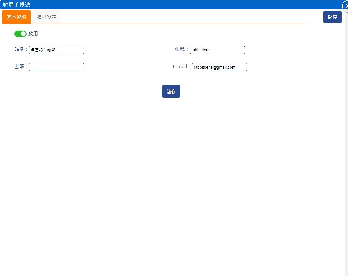348x276 pixels.
Task: Click the 密碼 label
Action: point(21,66)
